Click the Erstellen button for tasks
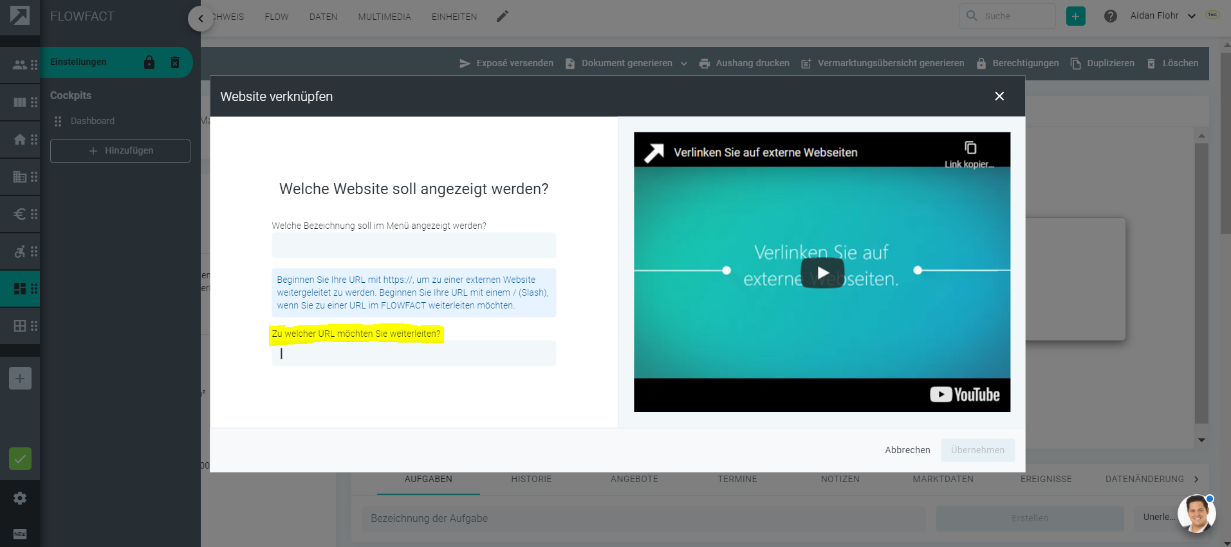 pos(1030,518)
